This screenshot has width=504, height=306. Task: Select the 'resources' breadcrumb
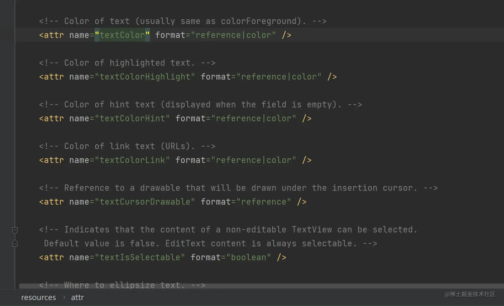(x=39, y=297)
